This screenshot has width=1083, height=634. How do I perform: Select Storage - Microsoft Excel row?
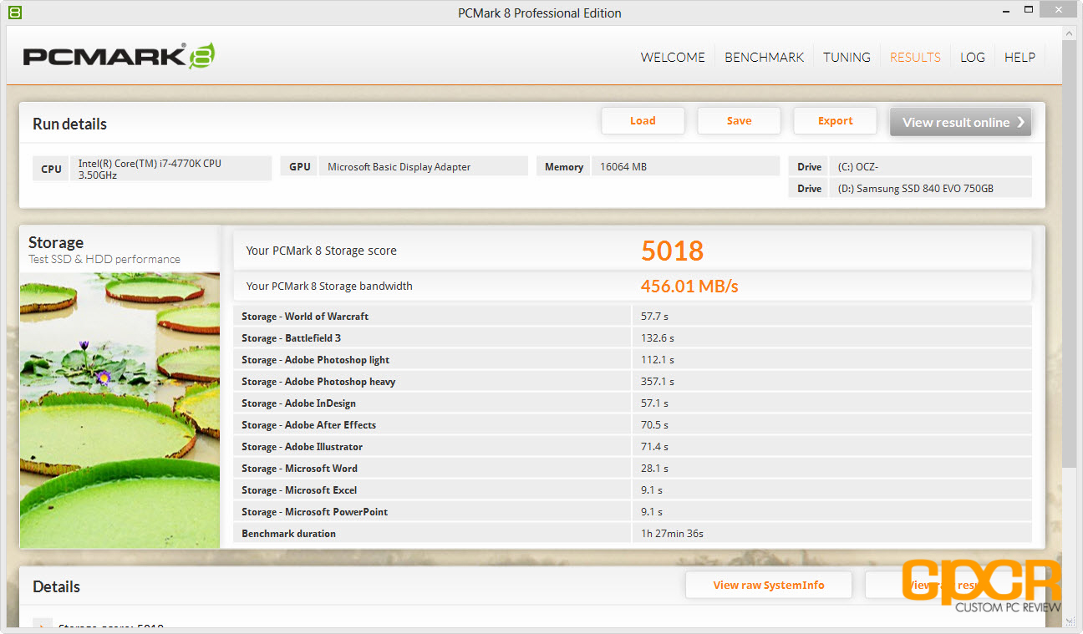click(633, 490)
